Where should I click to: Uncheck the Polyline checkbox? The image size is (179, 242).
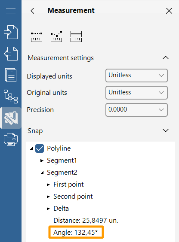click(40, 148)
